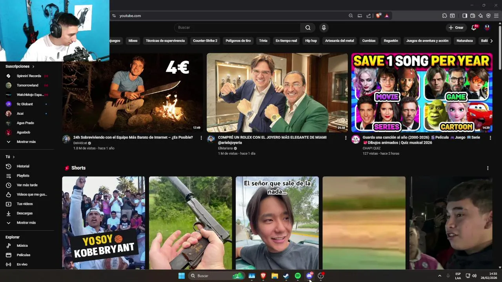Click the Crear button
Image resolution: width=502 pixels, height=282 pixels.
point(456,27)
